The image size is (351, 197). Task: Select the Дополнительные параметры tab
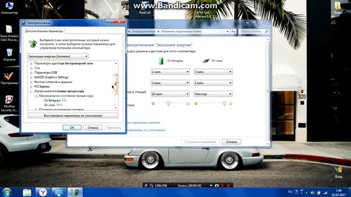tap(44, 31)
